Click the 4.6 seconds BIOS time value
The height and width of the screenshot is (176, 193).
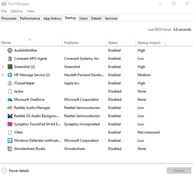(x=182, y=30)
